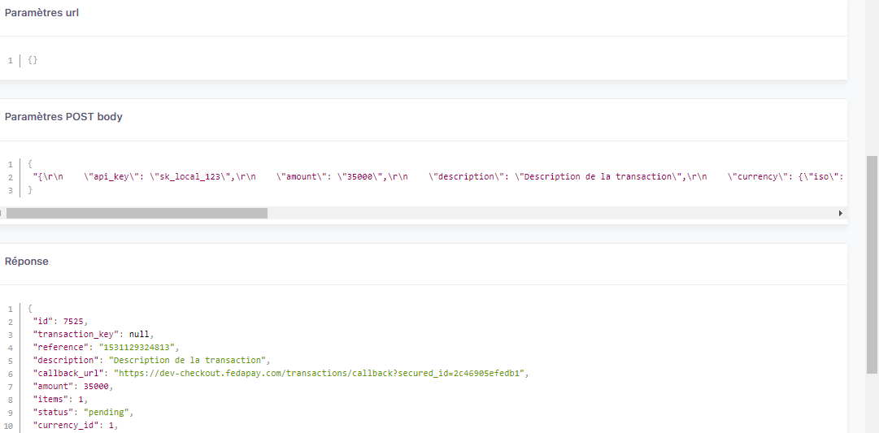Click the closing brace on POST body line 3
The image size is (879, 433).
point(30,190)
